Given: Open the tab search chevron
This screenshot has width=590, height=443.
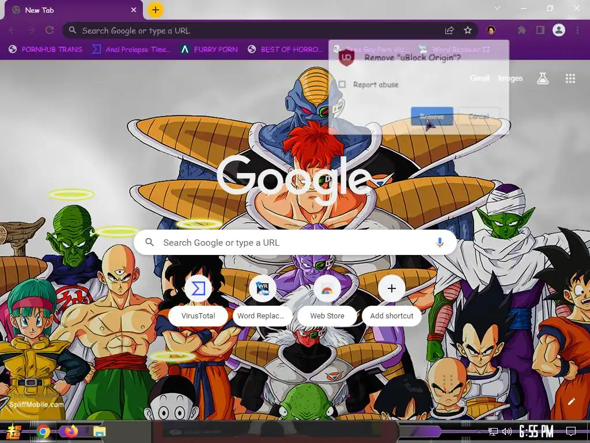Looking at the screenshot, I should tap(497, 8).
